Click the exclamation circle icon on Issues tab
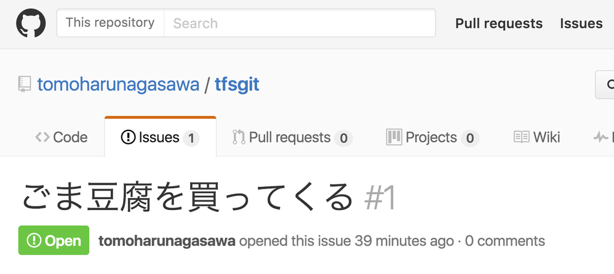This screenshot has width=614, height=274. (128, 137)
